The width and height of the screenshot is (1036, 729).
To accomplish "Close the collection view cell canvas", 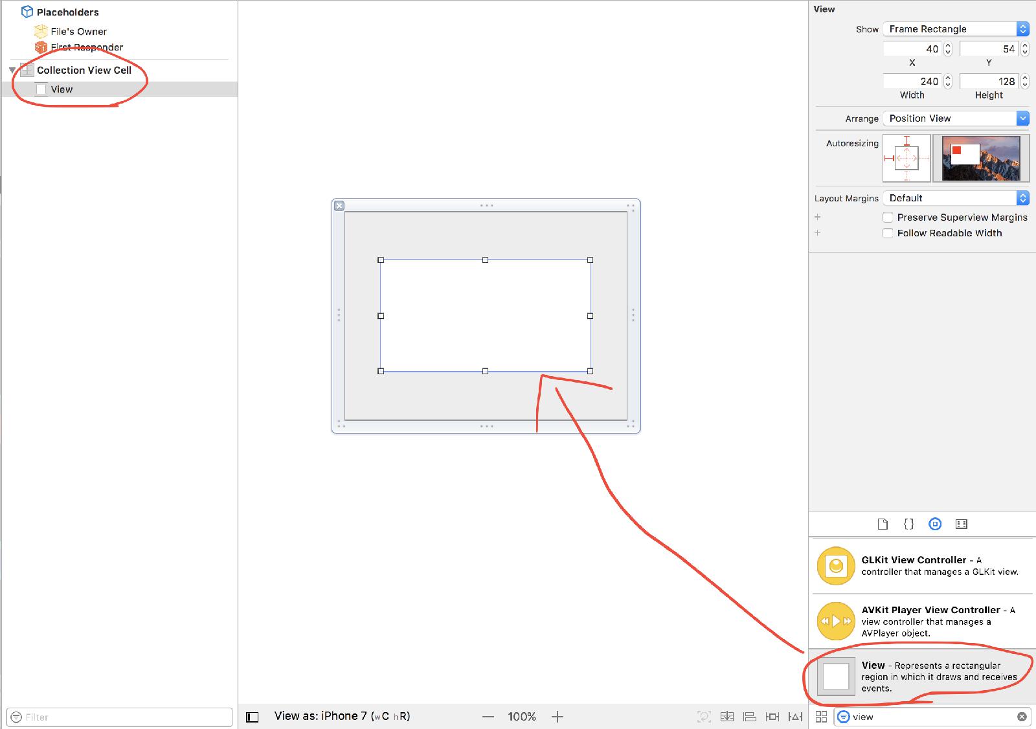I will tap(339, 206).
